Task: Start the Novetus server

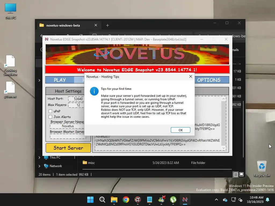Action: coord(68,148)
